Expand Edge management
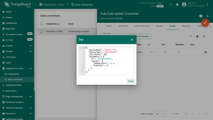Image resolution: width=213 pixels, height=120 pixels. click(x=31, y=97)
